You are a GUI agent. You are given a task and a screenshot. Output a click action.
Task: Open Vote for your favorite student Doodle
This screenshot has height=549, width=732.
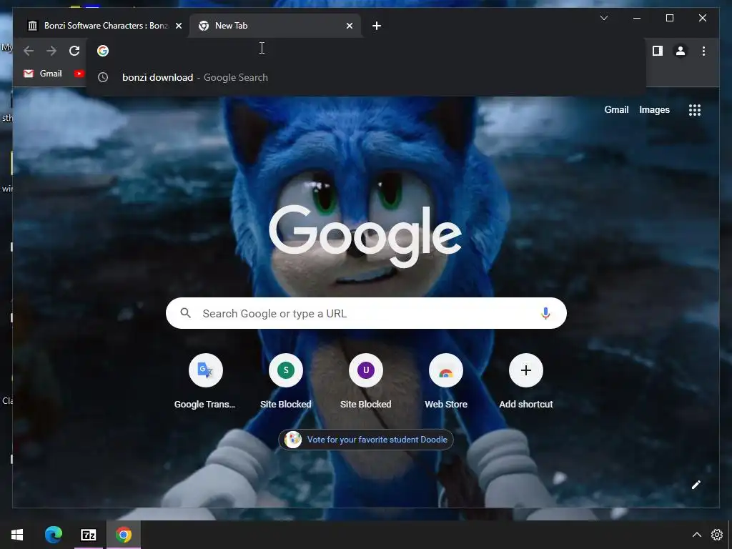[x=366, y=440]
